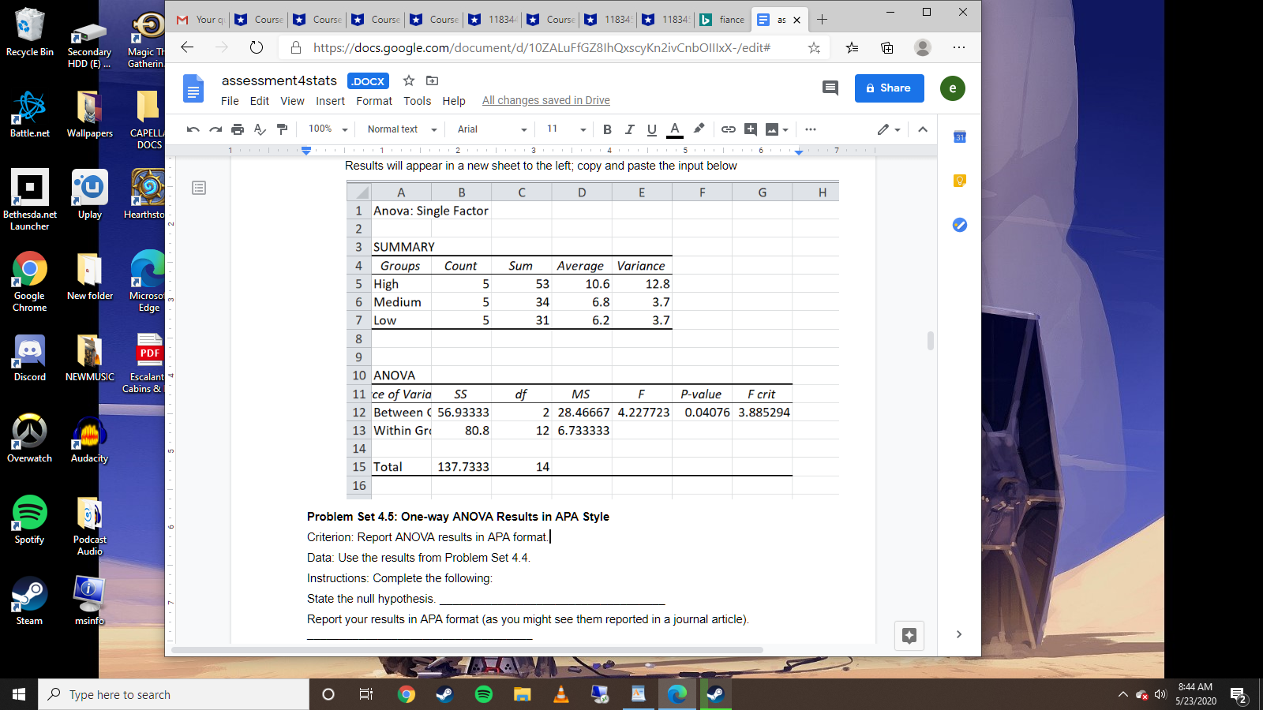Click the assessment4stats document title
1263x710 pixels.
coord(279,80)
